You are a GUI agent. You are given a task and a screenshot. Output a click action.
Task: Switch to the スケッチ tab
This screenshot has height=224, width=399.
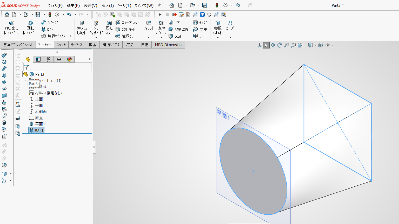(61, 45)
